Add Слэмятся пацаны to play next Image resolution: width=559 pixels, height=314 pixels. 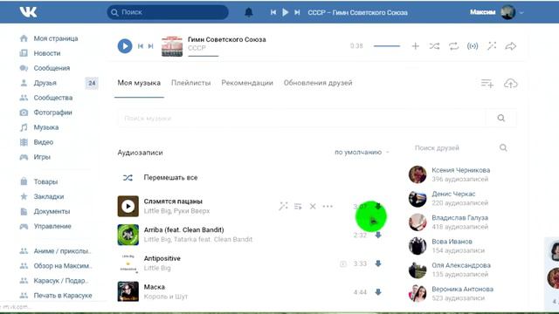pos(298,207)
